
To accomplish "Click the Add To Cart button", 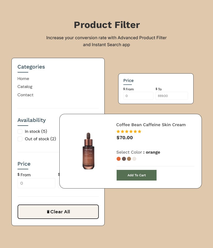I will (x=137, y=175).
